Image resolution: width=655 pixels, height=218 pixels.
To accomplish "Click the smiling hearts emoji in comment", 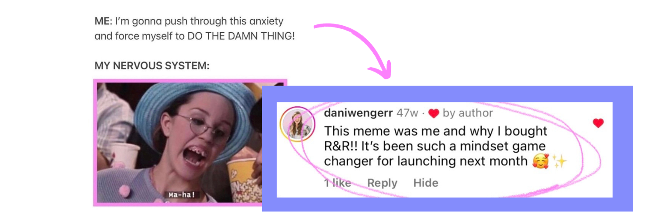I will coord(540,161).
